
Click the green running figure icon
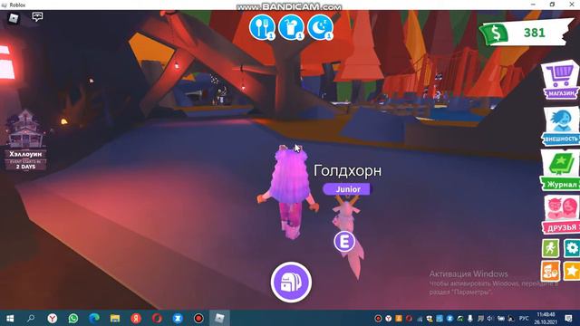(550, 247)
